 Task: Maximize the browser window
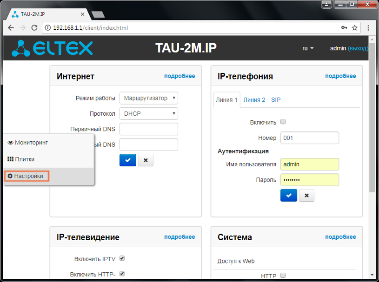click(x=352, y=4)
